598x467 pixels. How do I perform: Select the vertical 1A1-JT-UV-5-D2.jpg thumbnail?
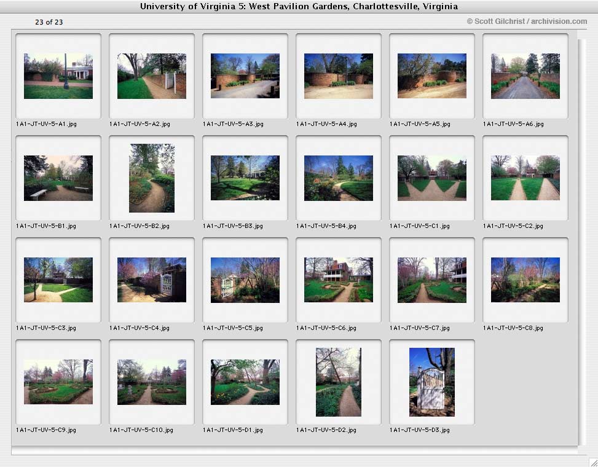point(339,382)
